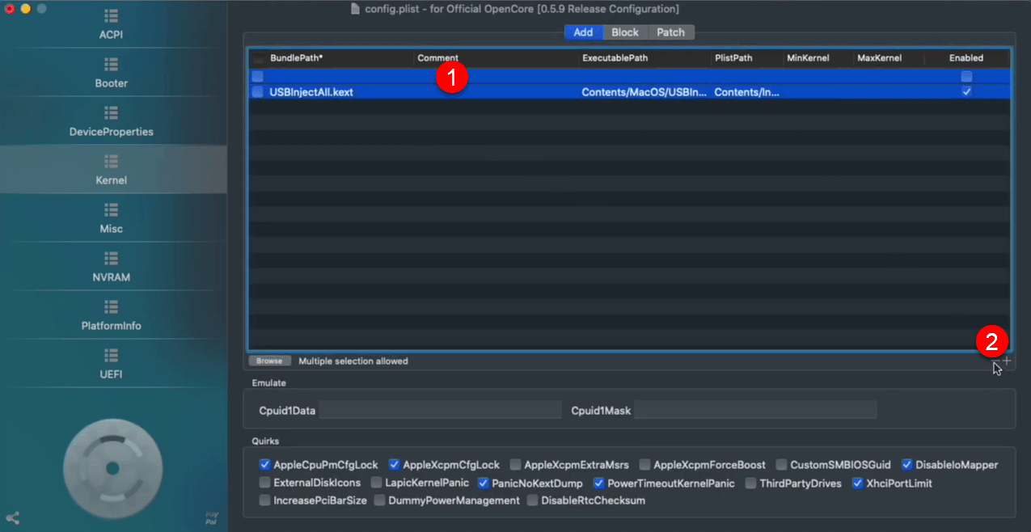Toggle the AppleXcpmCfgLock quirk
This screenshot has height=532, width=1031.
coord(395,465)
